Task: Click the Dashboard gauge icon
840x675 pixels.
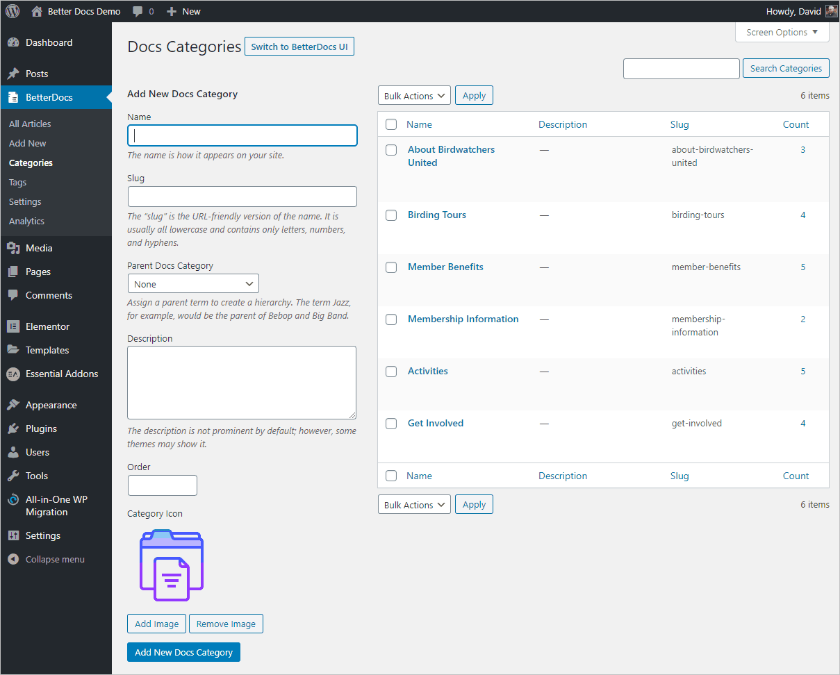Action: (x=13, y=42)
